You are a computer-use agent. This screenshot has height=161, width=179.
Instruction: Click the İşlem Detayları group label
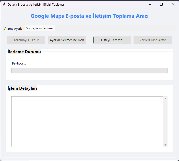pyautogui.click(x=22, y=88)
